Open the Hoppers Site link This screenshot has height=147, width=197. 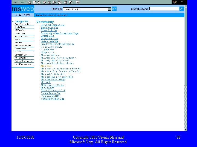click(x=47, y=52)
